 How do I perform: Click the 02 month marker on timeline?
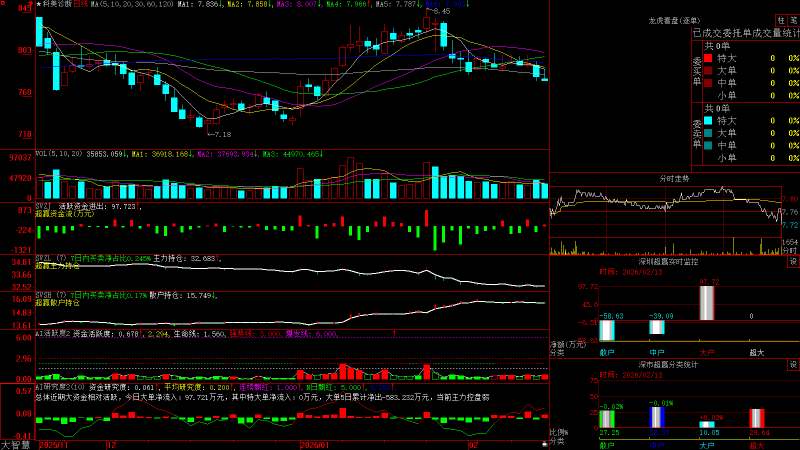point(473,444)
